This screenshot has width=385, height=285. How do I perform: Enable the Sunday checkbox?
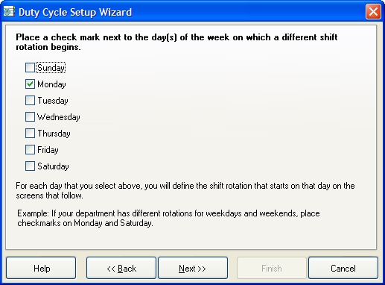(x=30, y=68)
